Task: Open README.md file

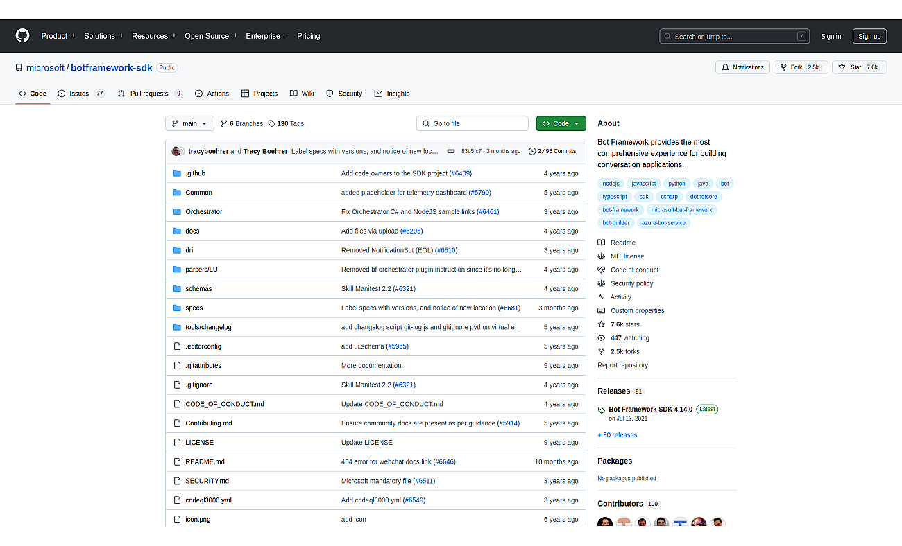Action: point(205,461)
